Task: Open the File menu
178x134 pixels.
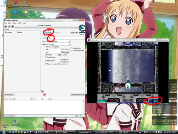Action: pos(5,23)
